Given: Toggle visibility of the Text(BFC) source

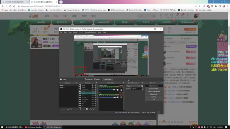Looking at the screenshot, I should (93, 89).
